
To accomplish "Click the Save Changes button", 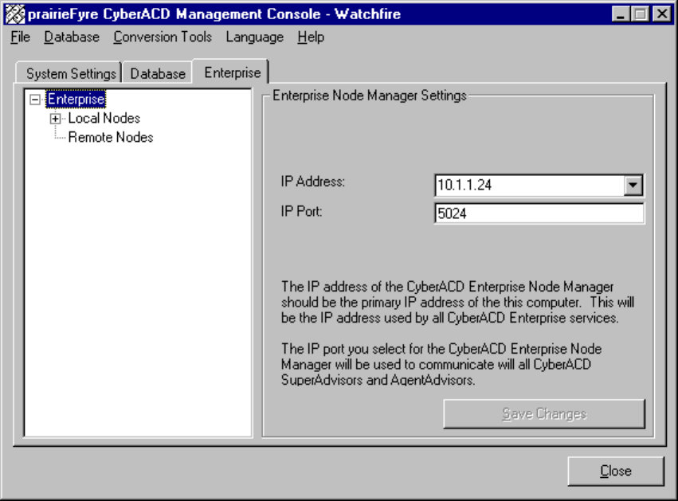I will coord(544,413).
